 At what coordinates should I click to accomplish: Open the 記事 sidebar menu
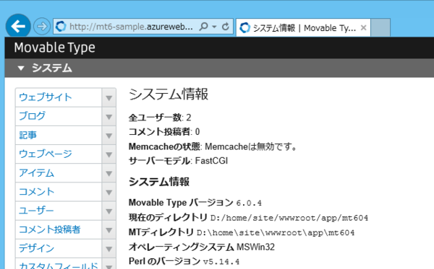[x=59, y=135]
